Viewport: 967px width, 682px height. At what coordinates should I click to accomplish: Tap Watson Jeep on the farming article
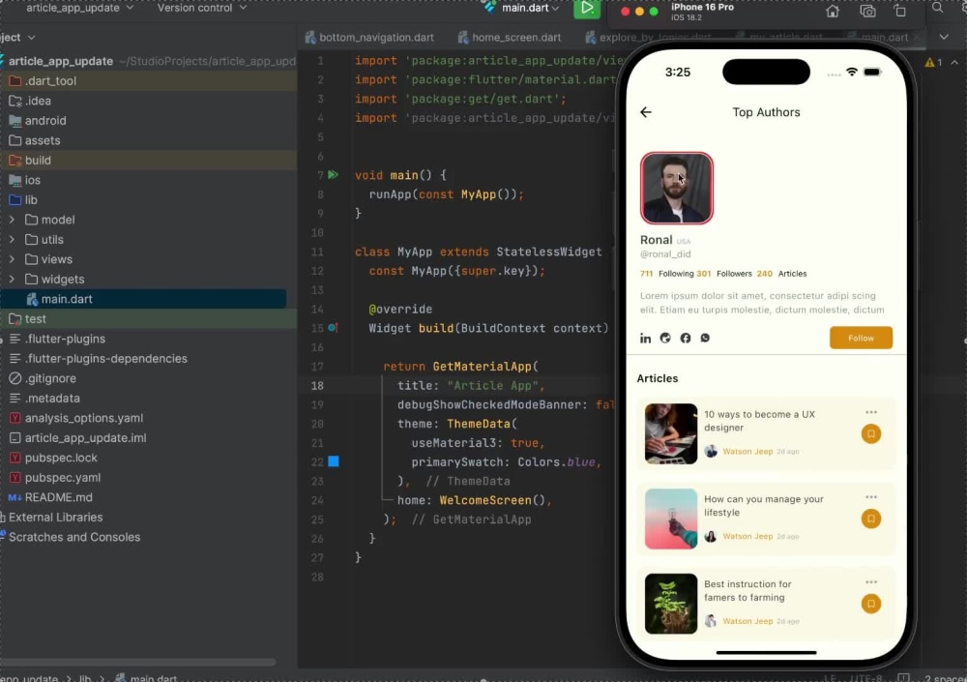click(x=747, y=621)
